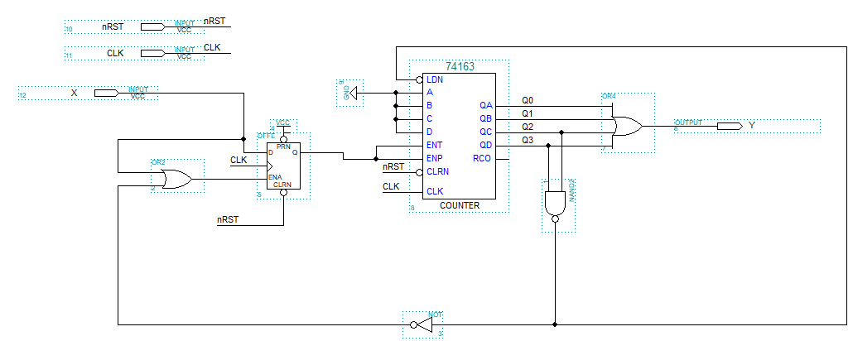Select the Y output pin symbol
The height and width of the screenshot is (341, 853).
tap(730, 126)
